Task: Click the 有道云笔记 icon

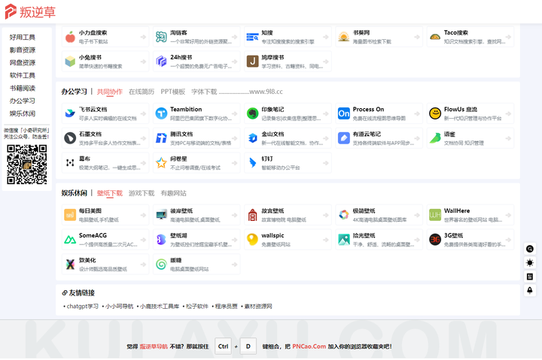Action: [x=344, y=138]
